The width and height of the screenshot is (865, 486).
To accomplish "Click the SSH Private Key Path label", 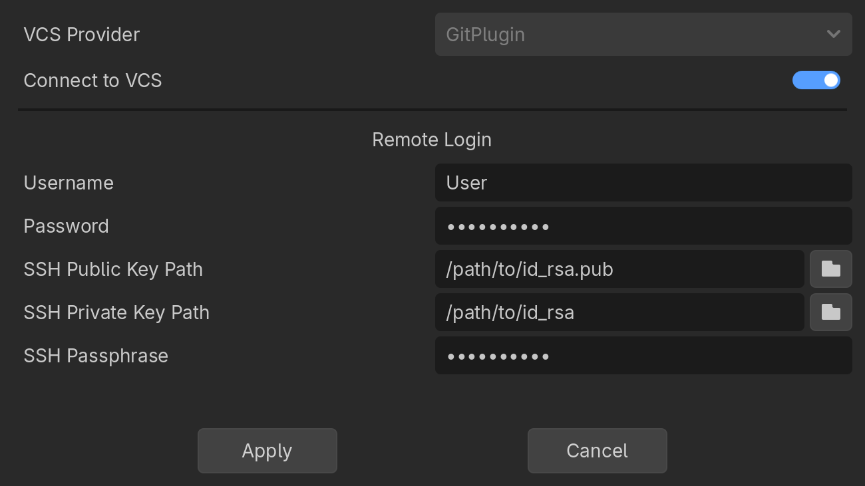I will coord(116,312).
